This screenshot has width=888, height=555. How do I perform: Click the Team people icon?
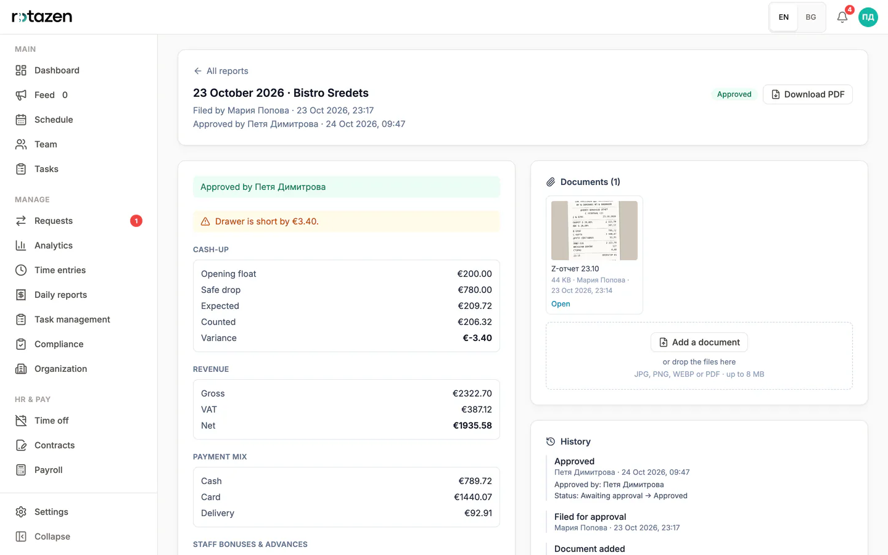click(21, 144)
